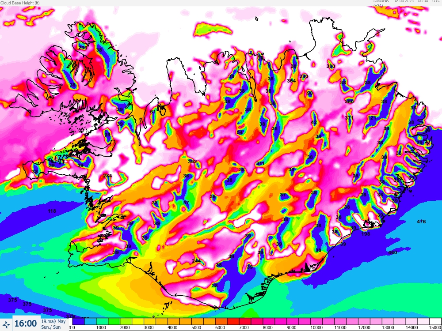Click the 'Sun./ Sun' weekday label
This screenshot has width=442, height=331.
pyautogui.click(x=51, y=327)
